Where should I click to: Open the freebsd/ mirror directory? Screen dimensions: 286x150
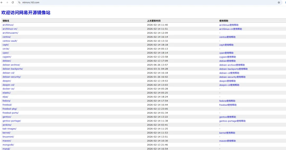(7, 105)
